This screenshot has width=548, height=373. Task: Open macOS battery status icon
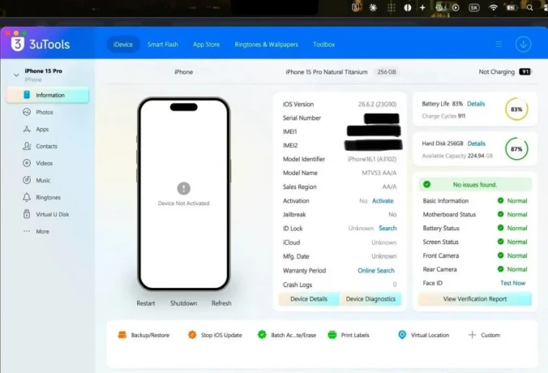tap(512, 7)
